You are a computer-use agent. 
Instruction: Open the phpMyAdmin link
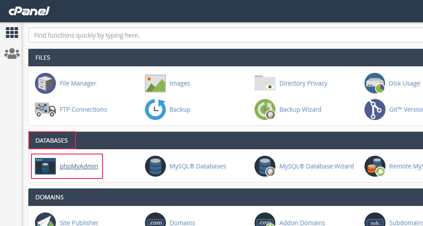pyautogui.click(x=79, y=166)
